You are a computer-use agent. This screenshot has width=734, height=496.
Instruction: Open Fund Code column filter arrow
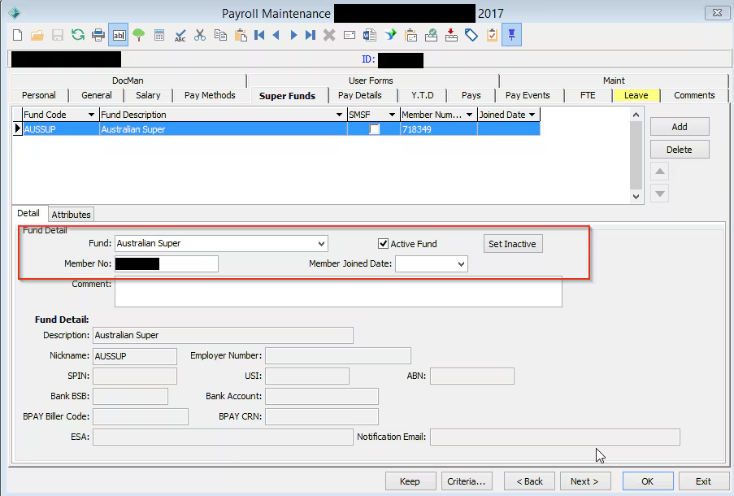(x=91, y=115)
